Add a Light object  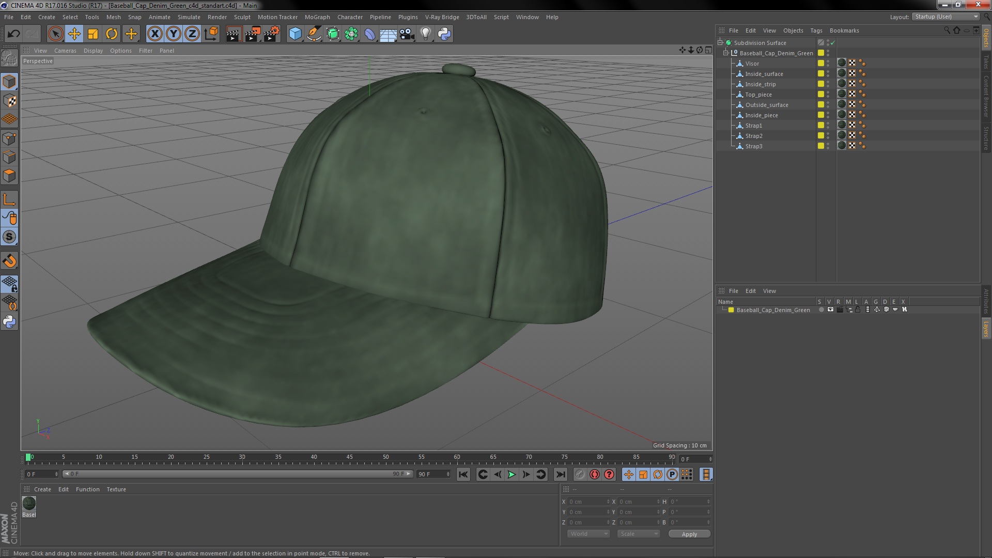tap(425, 34)
